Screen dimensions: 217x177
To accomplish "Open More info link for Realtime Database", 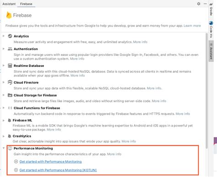I will coord(77,76).
